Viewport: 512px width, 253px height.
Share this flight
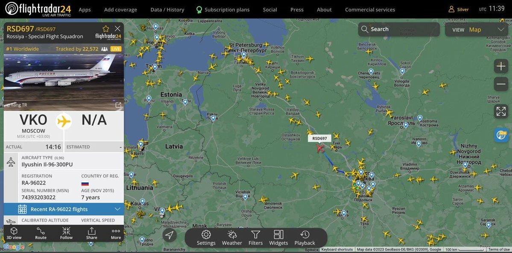tap(92, 233)
